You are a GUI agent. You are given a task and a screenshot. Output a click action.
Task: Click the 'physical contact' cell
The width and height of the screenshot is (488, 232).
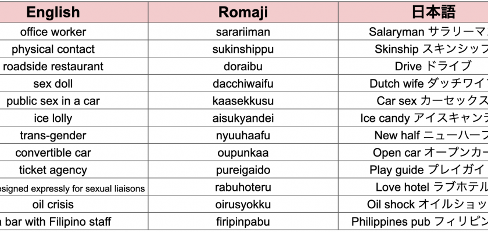coord(53,49)
